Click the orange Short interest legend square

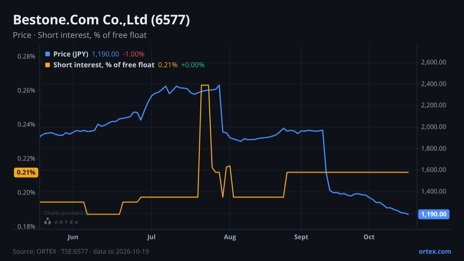tap(48, 65)
